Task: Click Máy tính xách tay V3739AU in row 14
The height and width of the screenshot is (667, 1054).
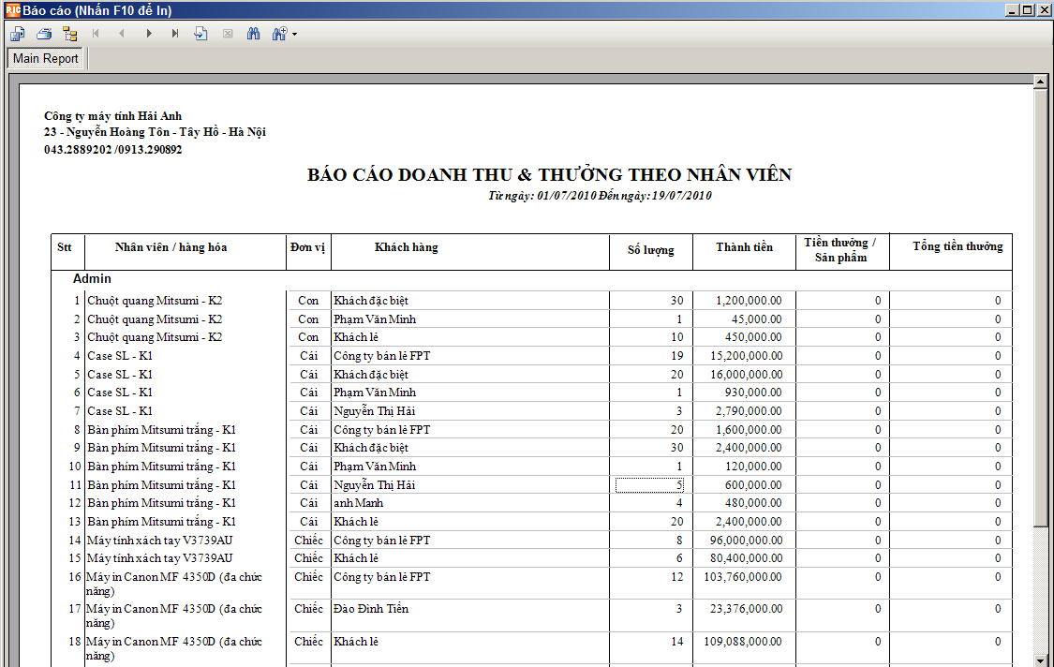Action: pos(160,540)
